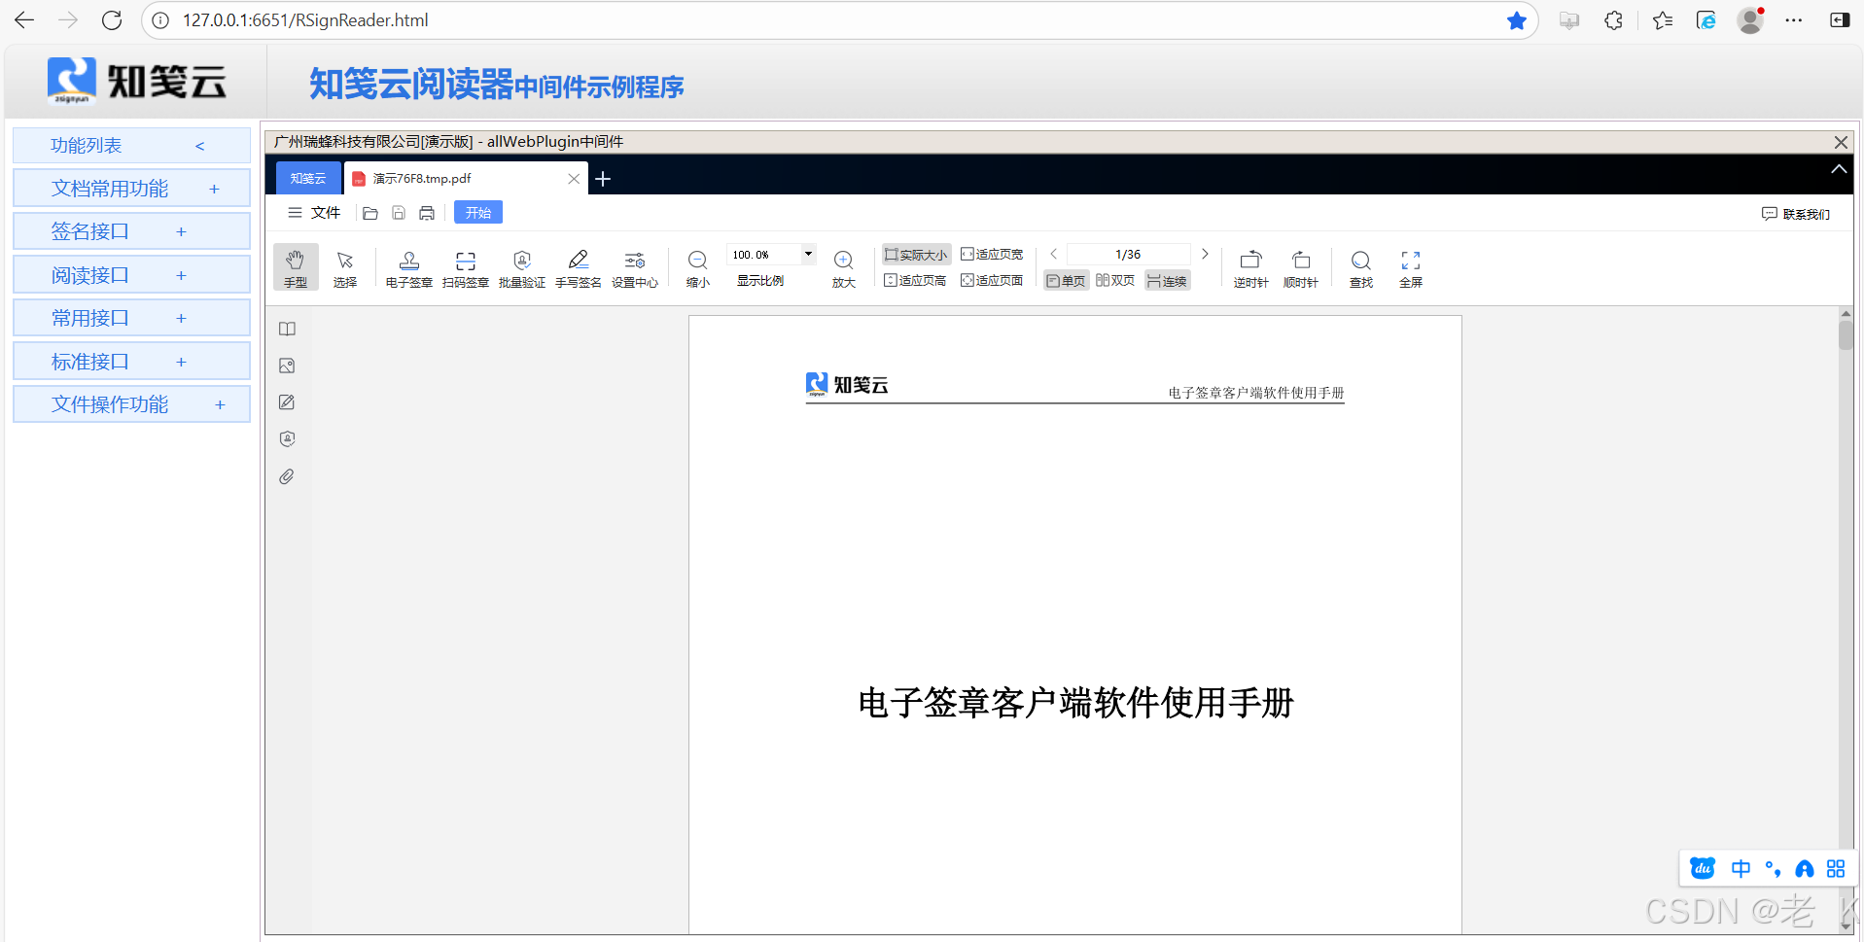The width and height of the screenshot is (1864, 942).
Task: Select the 选择 arrow tool
Action: coord(345,267)
